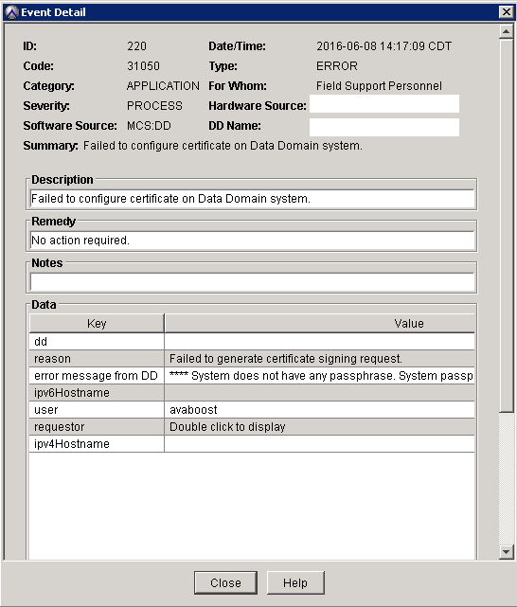Click the Key column header

(97, 323)
